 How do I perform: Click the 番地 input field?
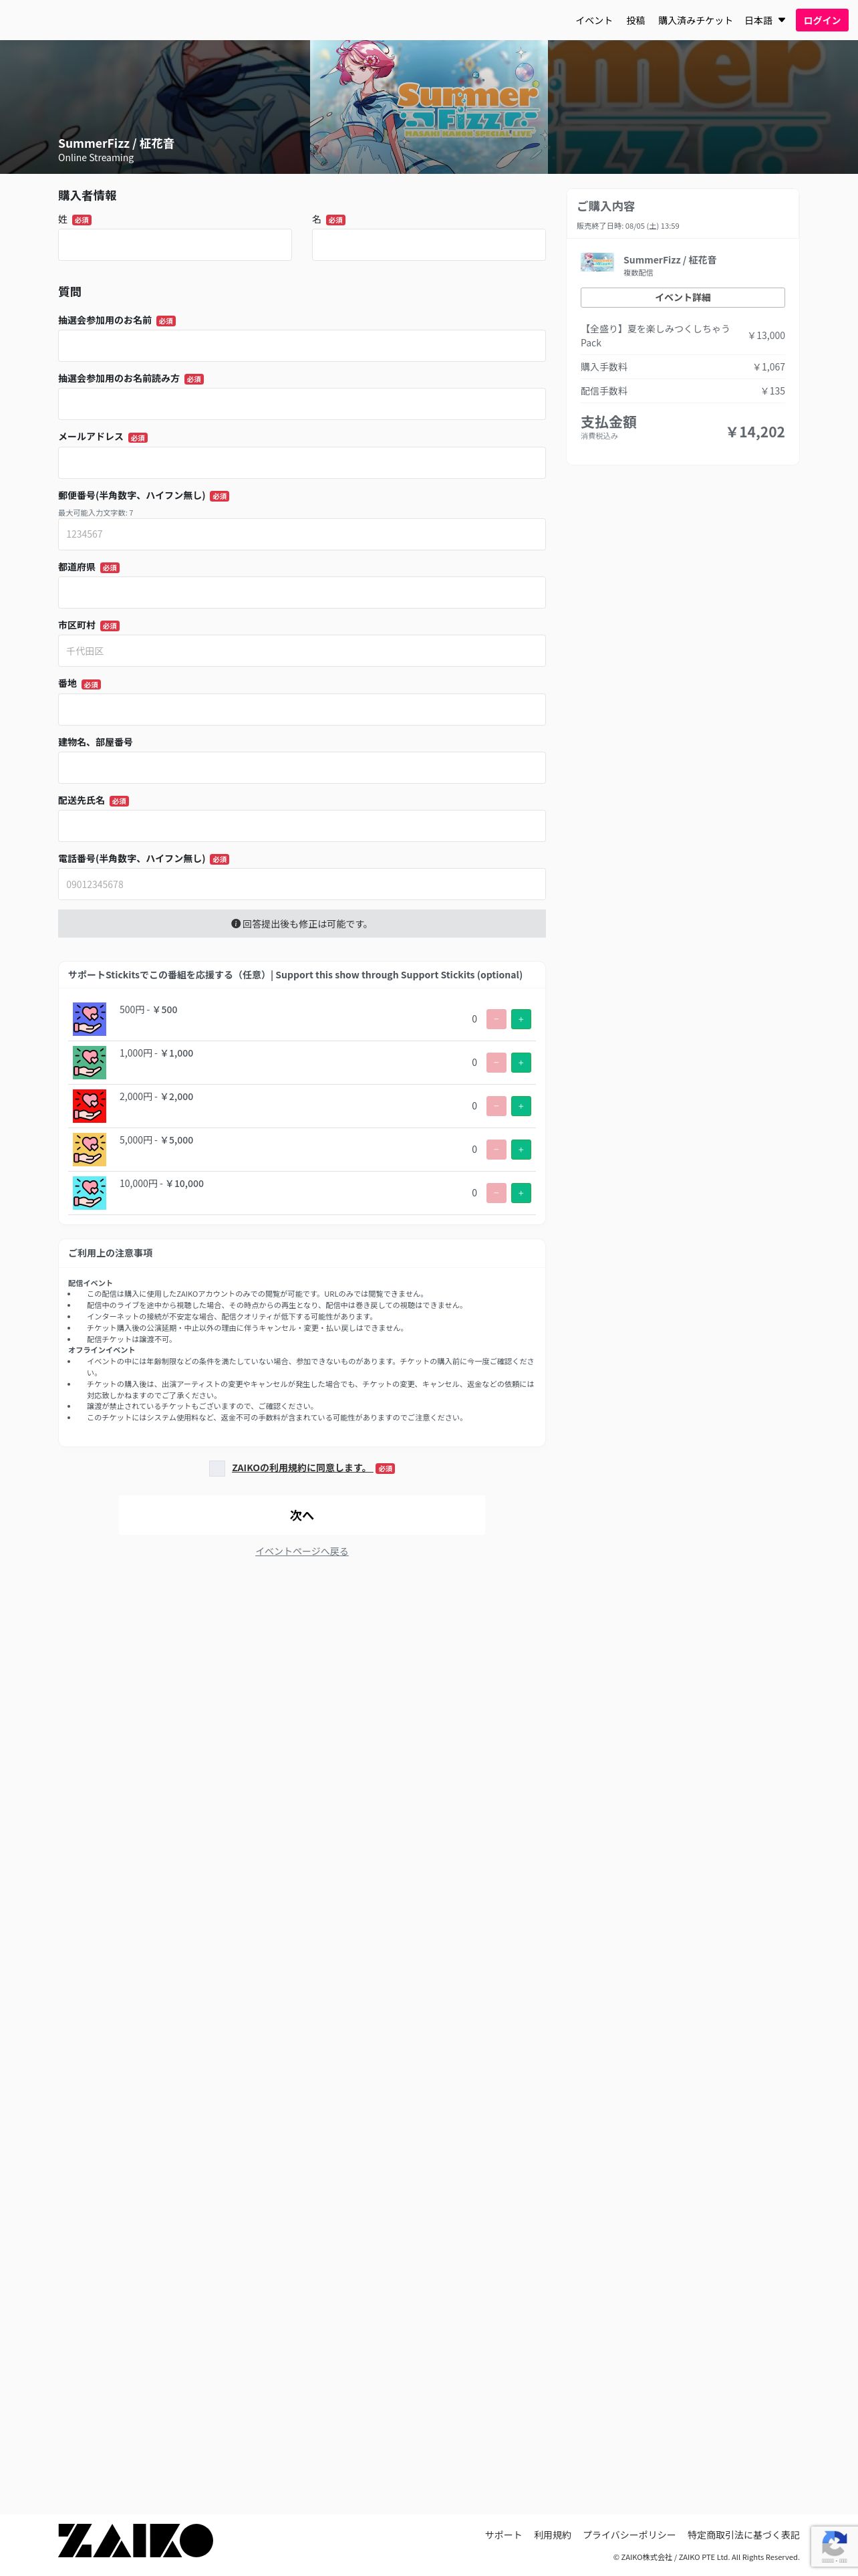point(301,709)
